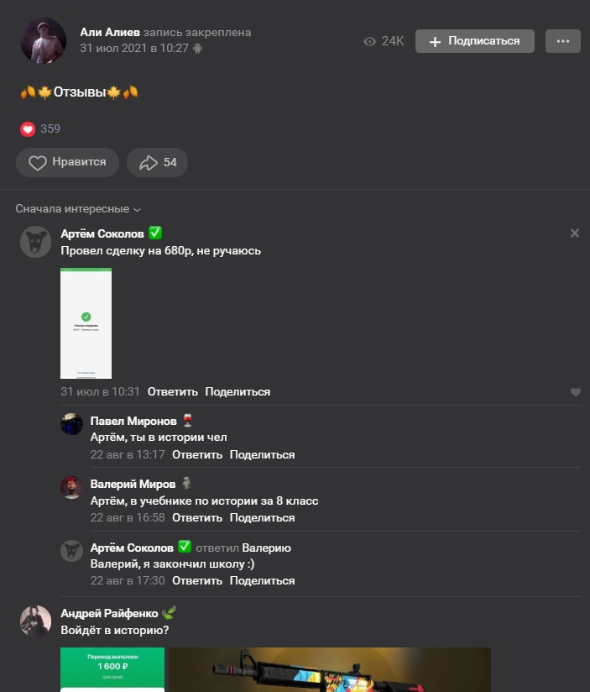Hide Артём Соколов's comment with the X
The width and height of the screenshot is (590, 692).
pos(574,233)
